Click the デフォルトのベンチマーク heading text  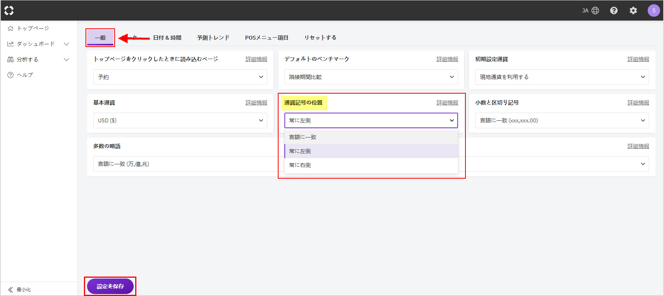click(317, 59)
